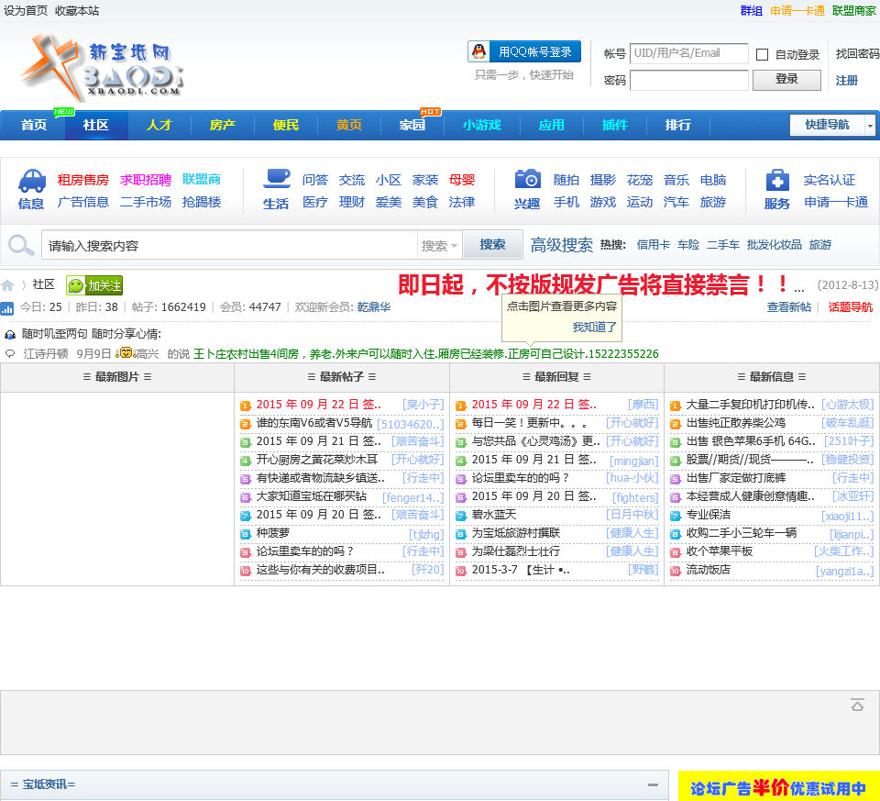Click the magnifying glass search icon

click(x=21, y=245)
